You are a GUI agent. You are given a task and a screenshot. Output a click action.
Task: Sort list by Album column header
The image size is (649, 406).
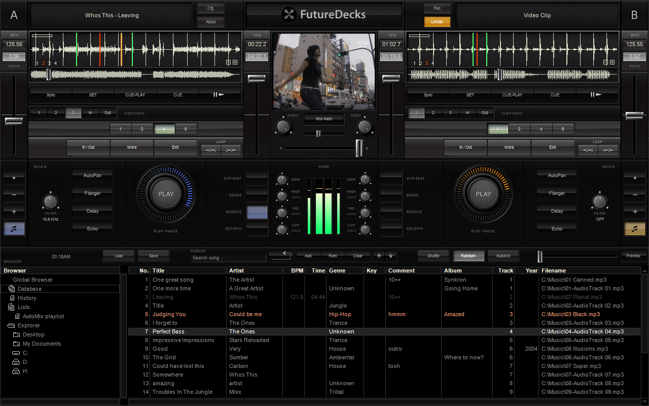click(x=467, y=270)
